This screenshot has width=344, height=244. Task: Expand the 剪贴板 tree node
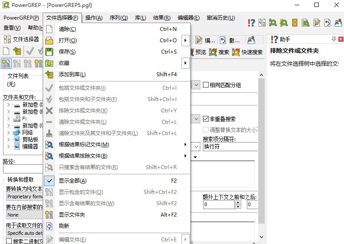[x=8, y=139]
